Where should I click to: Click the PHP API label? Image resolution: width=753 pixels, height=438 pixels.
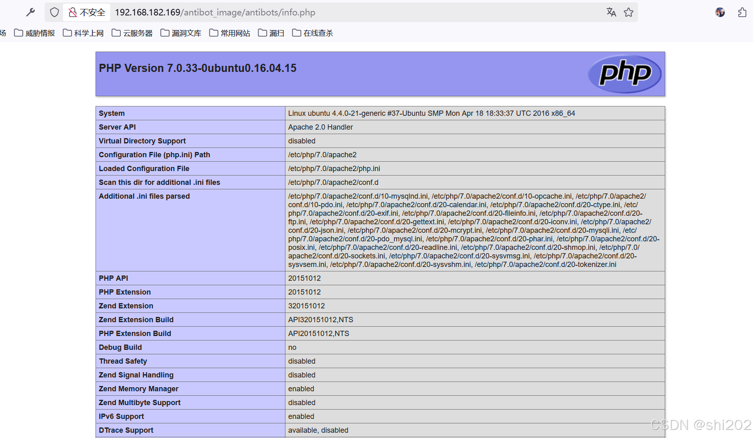[113, 278]
